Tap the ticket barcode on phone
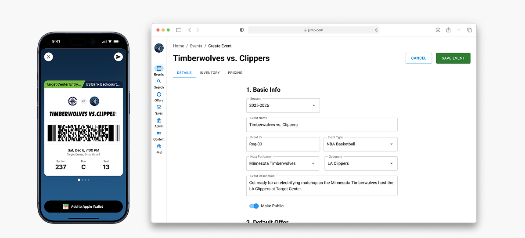The height and width of the screenshot is (238, 525). click(x=83, y=133)
